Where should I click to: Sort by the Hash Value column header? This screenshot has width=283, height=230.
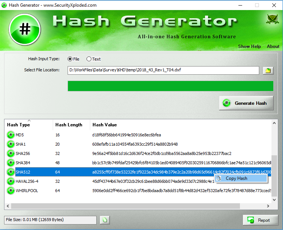coord(180,125)
